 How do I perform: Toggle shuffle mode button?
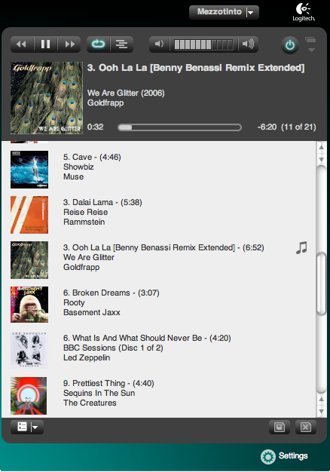click(122, 44)
